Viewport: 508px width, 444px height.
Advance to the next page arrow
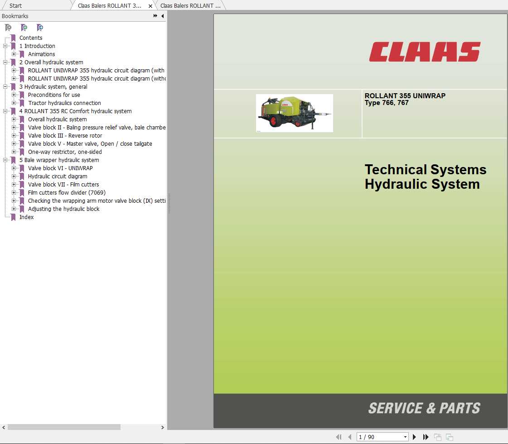coord(414,437)
